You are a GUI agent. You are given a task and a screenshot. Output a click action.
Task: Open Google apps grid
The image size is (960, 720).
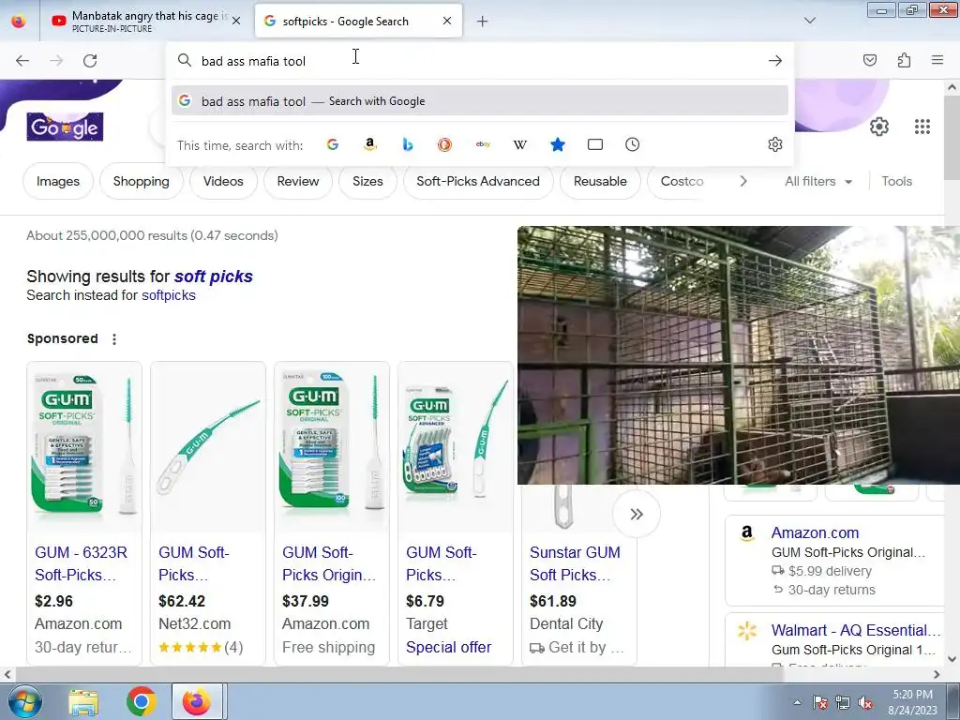click(x=922, y=127)
